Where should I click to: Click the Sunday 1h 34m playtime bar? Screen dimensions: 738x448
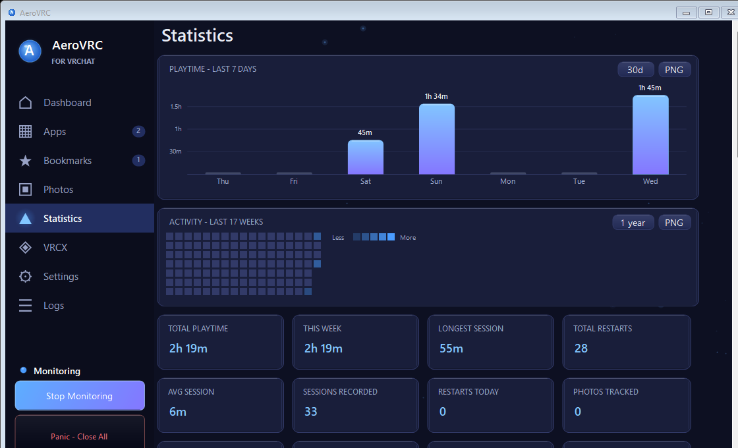tap(437, 139)
